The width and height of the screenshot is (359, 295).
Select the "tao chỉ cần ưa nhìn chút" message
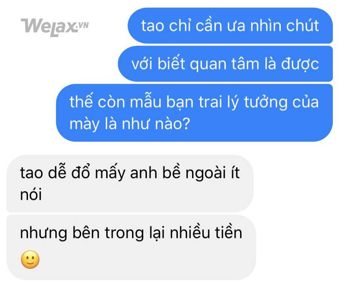230,25
